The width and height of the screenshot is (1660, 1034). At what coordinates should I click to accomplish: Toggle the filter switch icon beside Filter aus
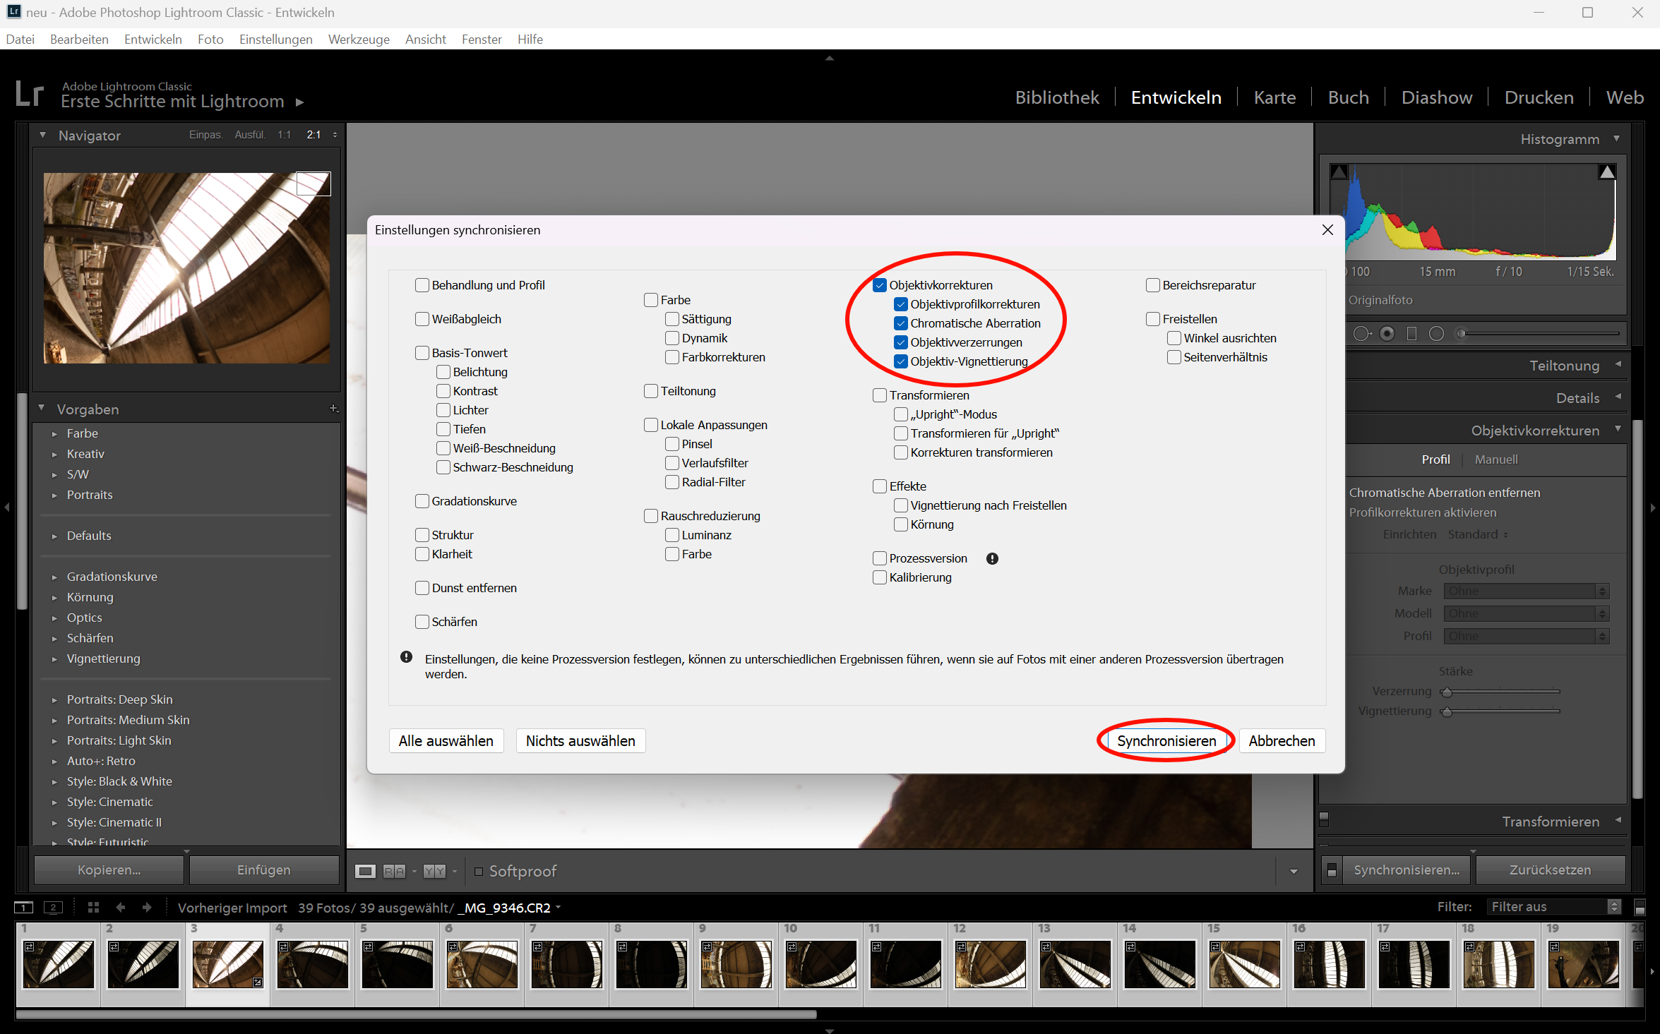1640,907
